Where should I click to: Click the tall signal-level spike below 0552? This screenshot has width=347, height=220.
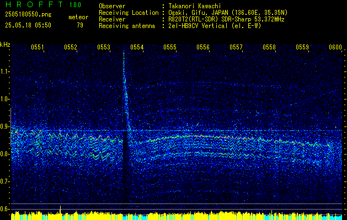(60, 210)
